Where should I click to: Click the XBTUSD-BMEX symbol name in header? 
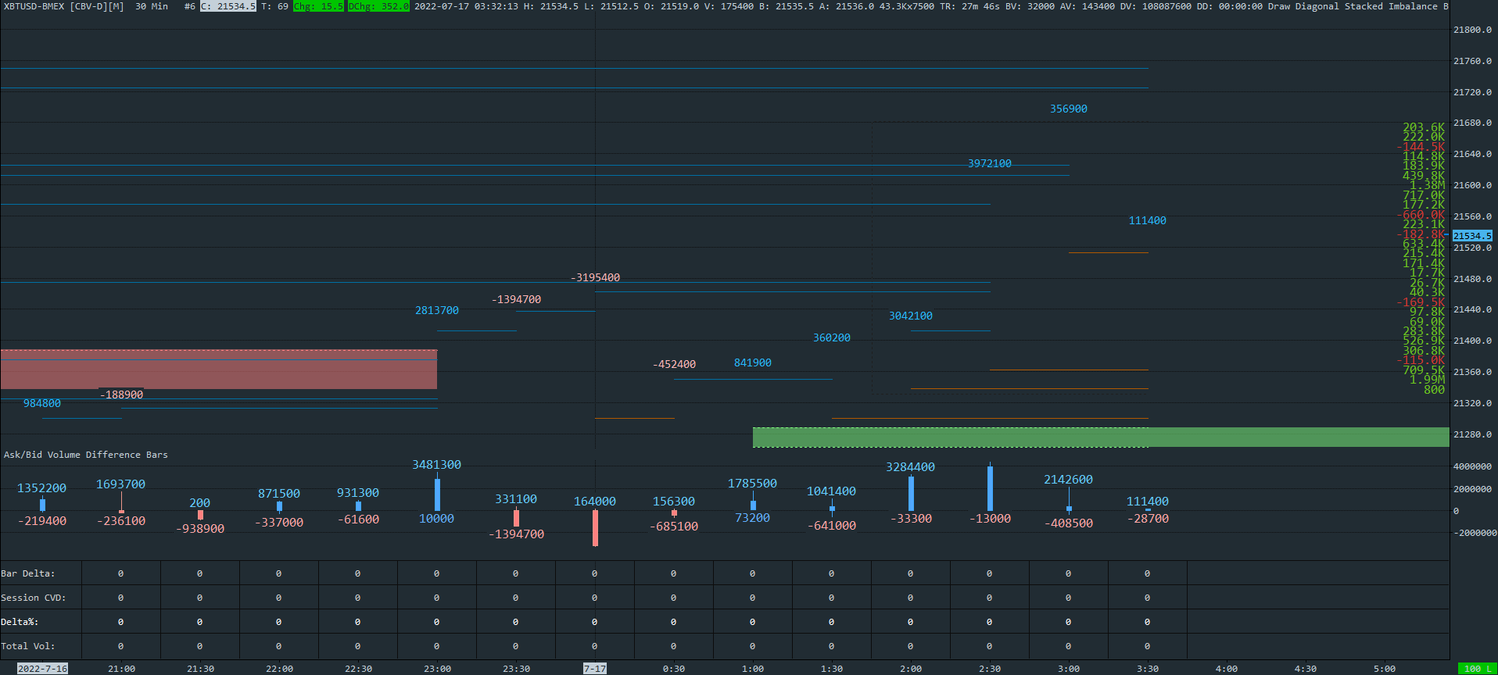point(34,6)
